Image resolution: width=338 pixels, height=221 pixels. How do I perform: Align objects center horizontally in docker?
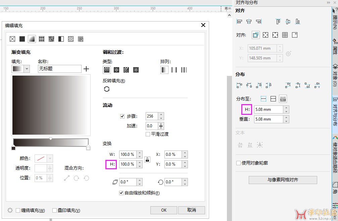pyautogui.click(x=249, y=21)
